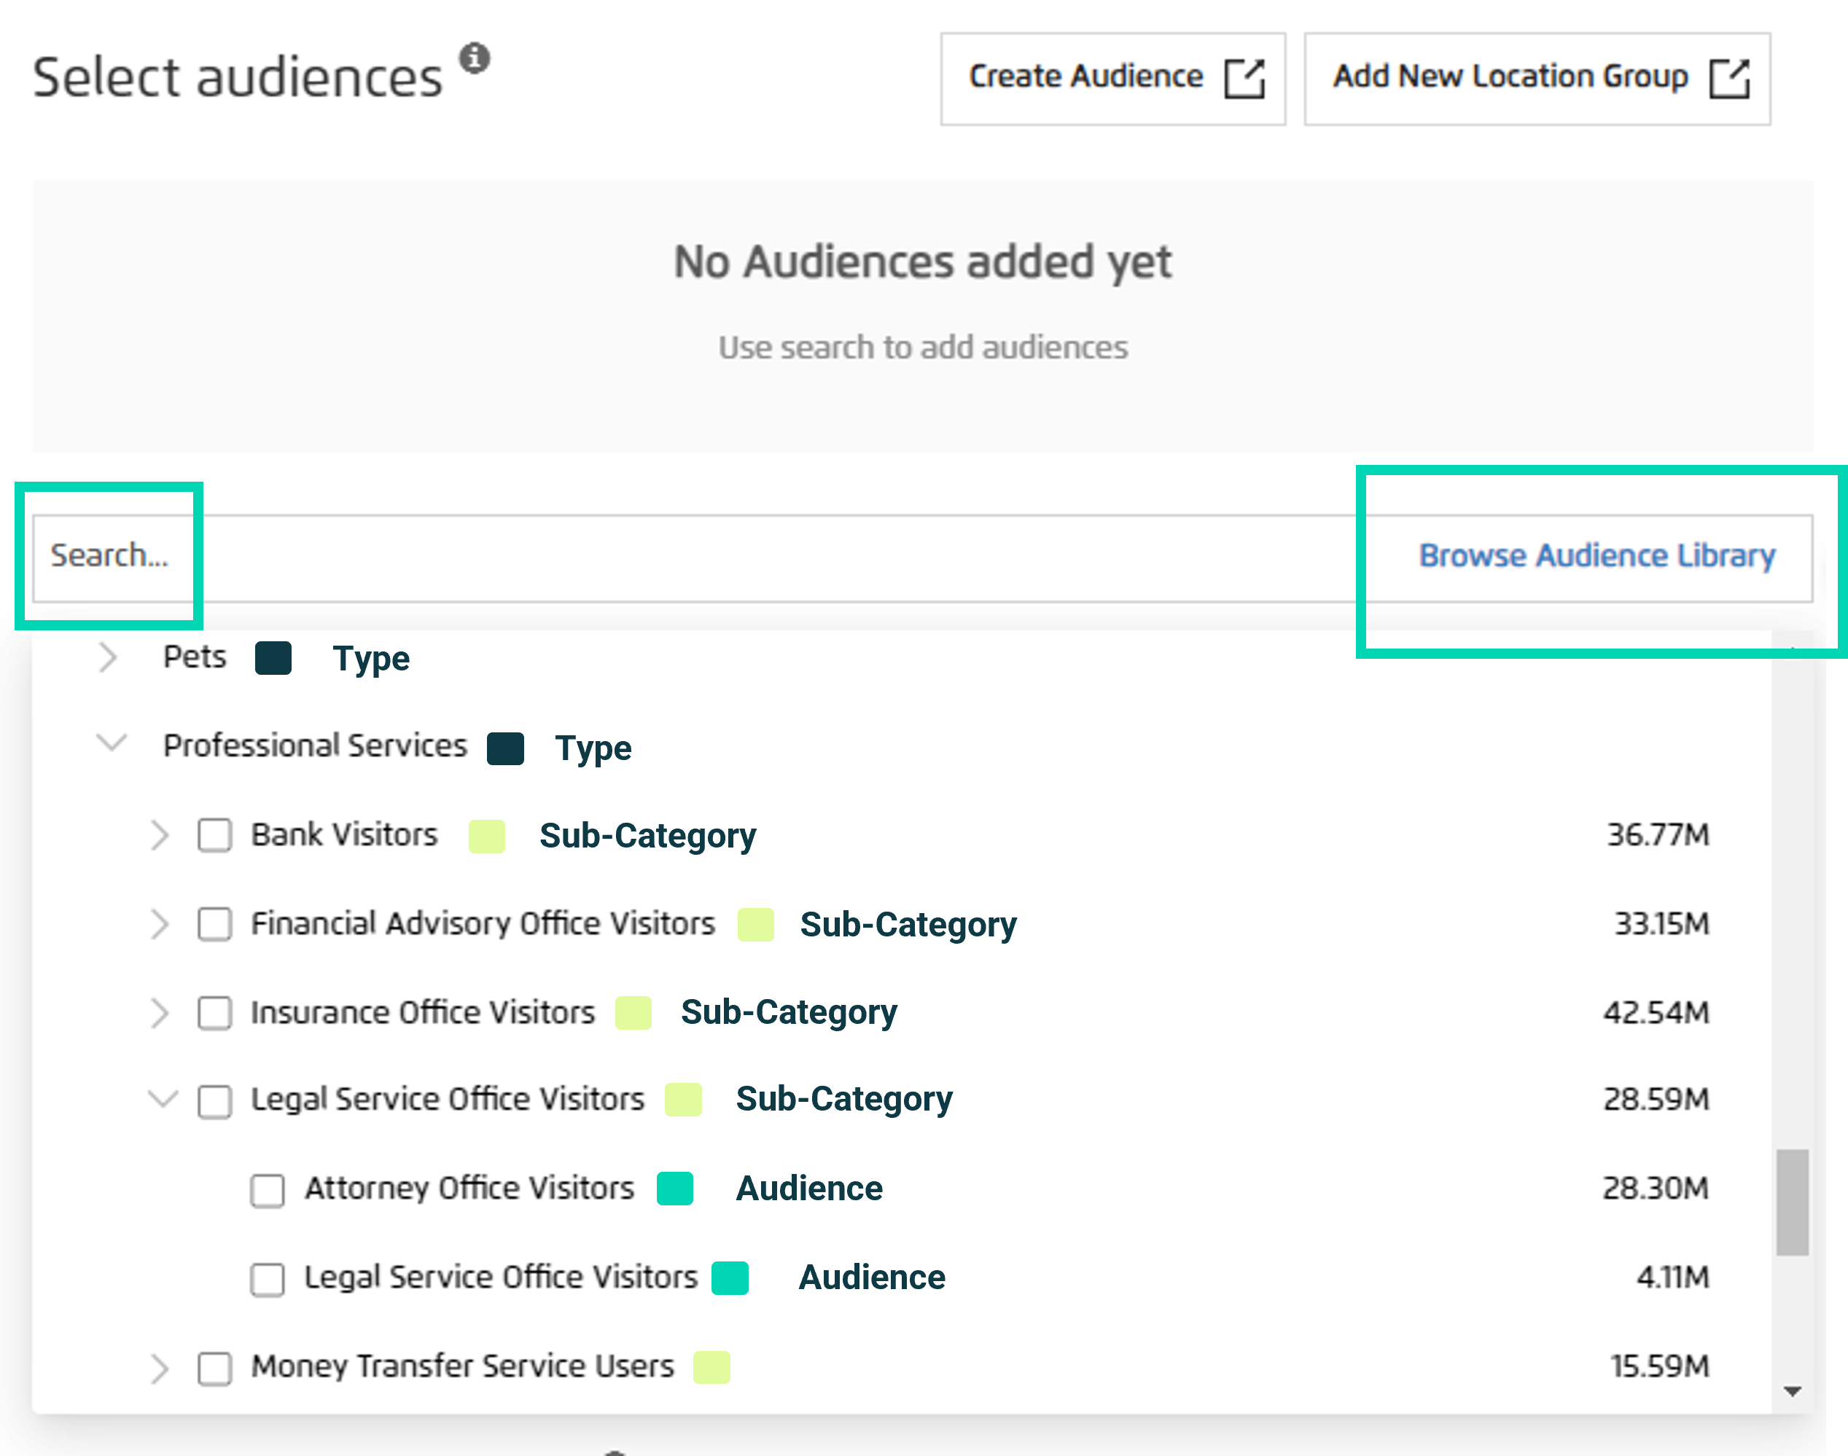The width and height of the screenshot is (1848, 1456).
Task: Click the Audience badge beside Attorney Office Visitors
Action: [674, 1190]
